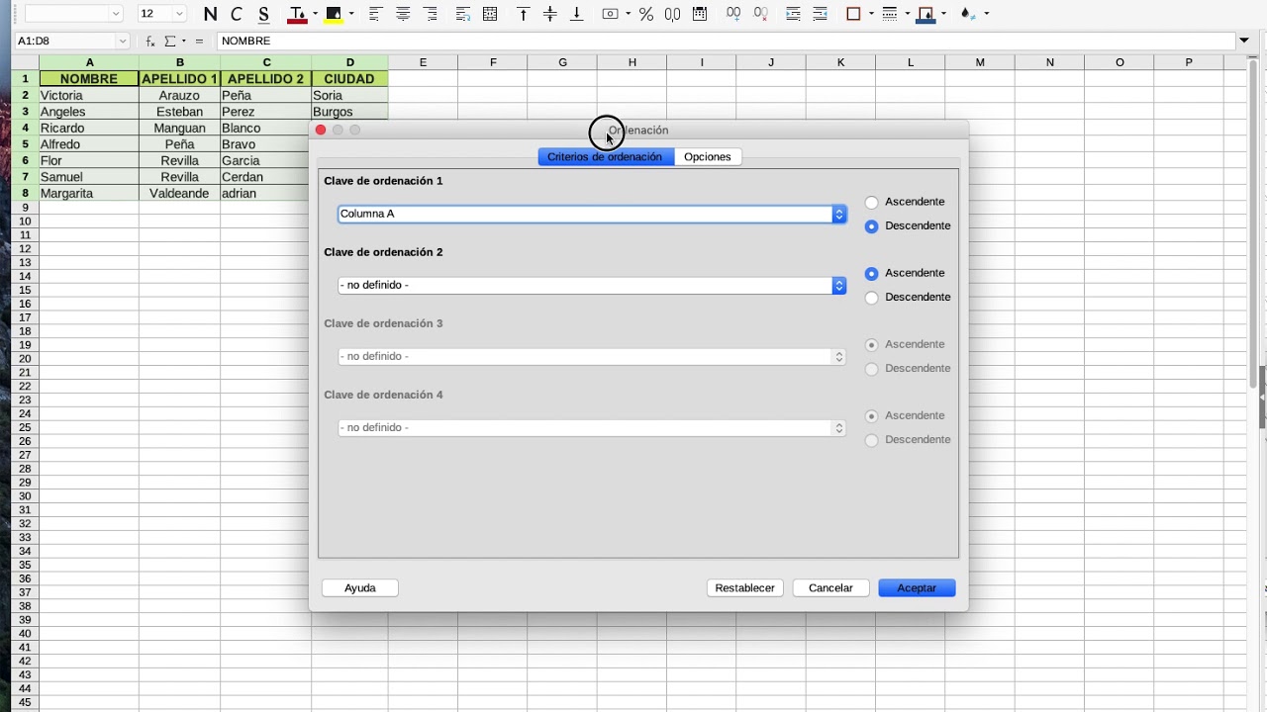The width and height of the screenshot is (1267, 712).
Task: Click the cell containing Soria
Action: click(349, 96)
